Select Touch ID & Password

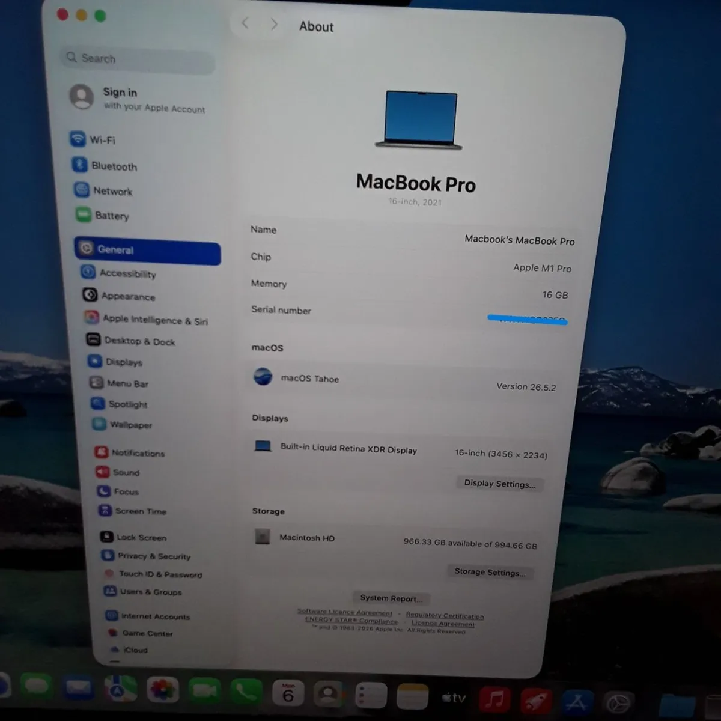click(x=153, y=574)
